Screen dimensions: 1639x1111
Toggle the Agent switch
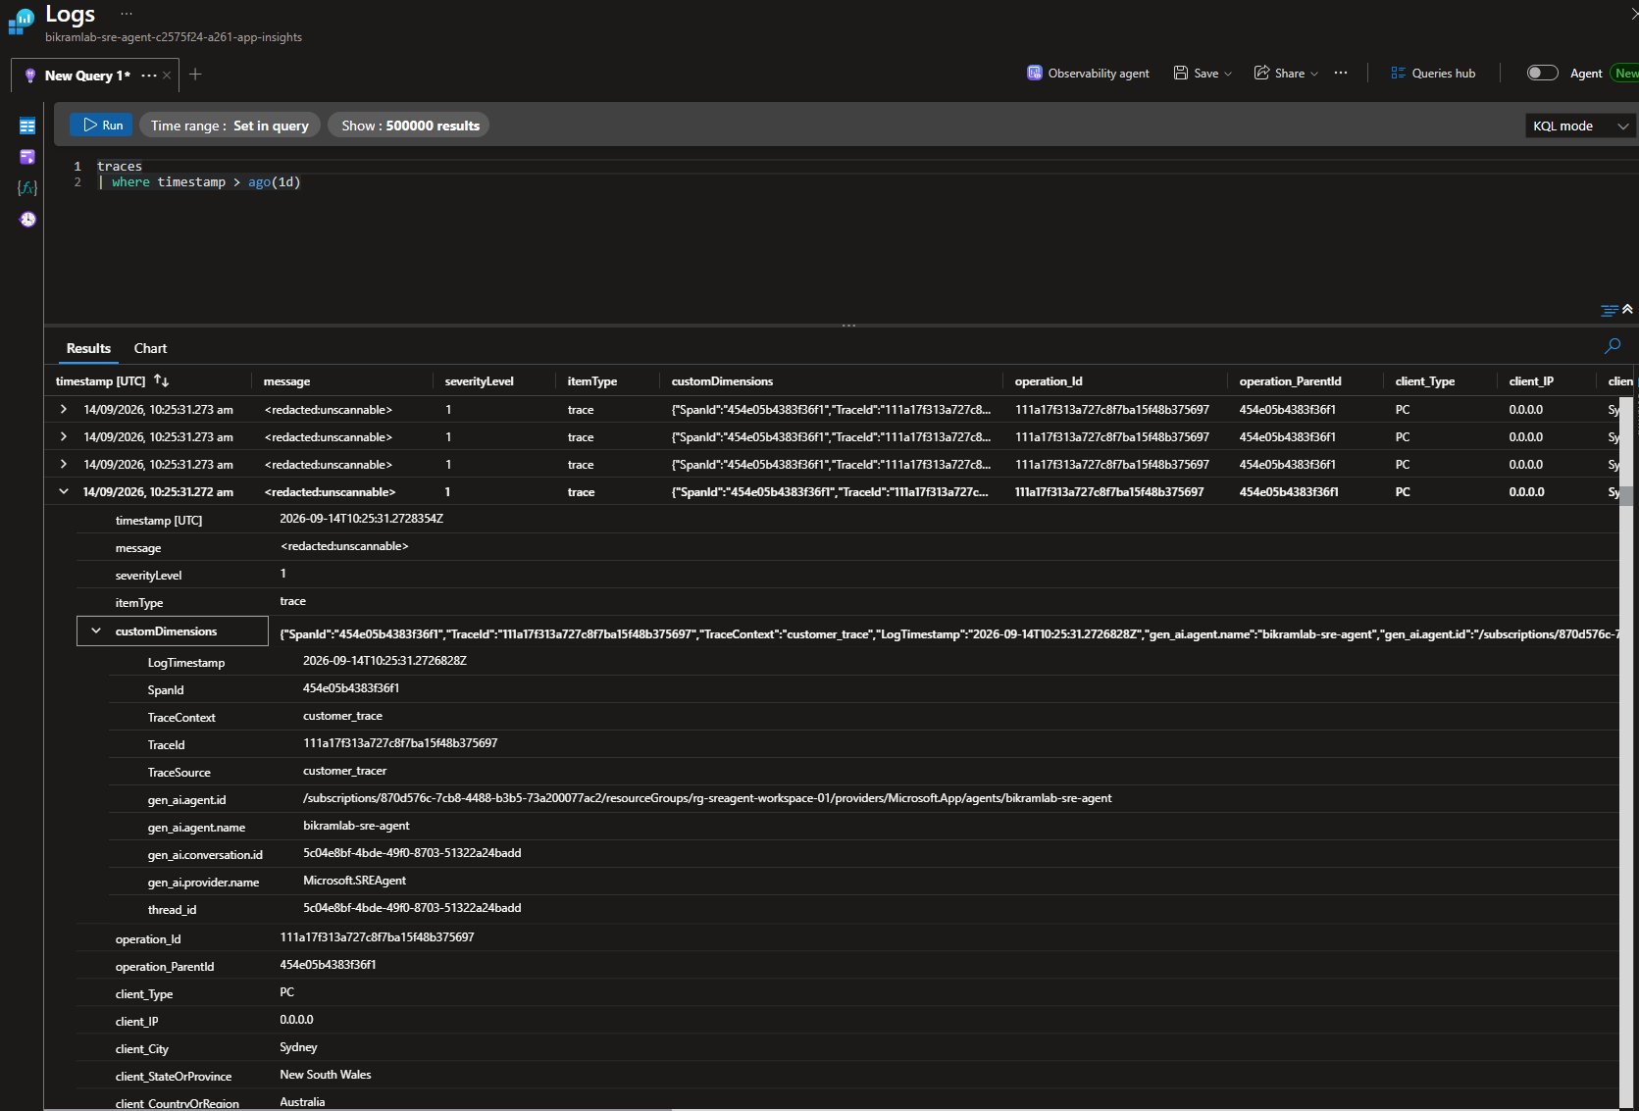pyautogui.click(x=1542, y=73)
